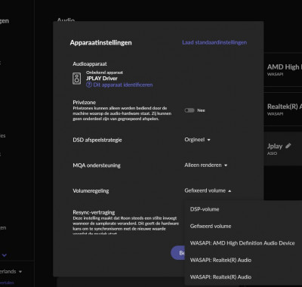Image resolution: width=302 pixels, height=287 pixels.
Task: Select the AMD High WASAPI device card
Action: pyautogui.click(x=283, y=69)
